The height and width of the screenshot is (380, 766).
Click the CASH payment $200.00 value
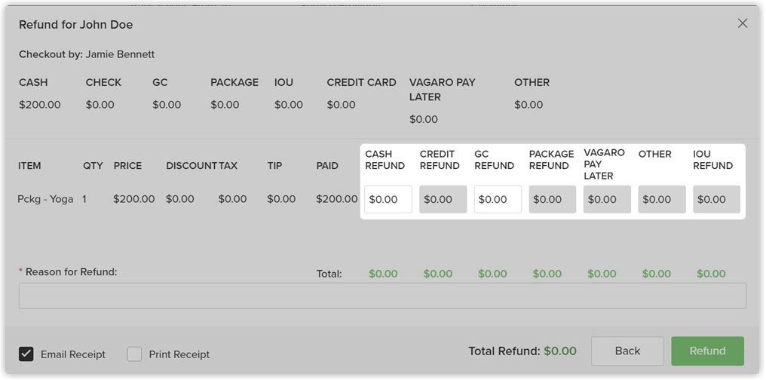click(39, 105)
